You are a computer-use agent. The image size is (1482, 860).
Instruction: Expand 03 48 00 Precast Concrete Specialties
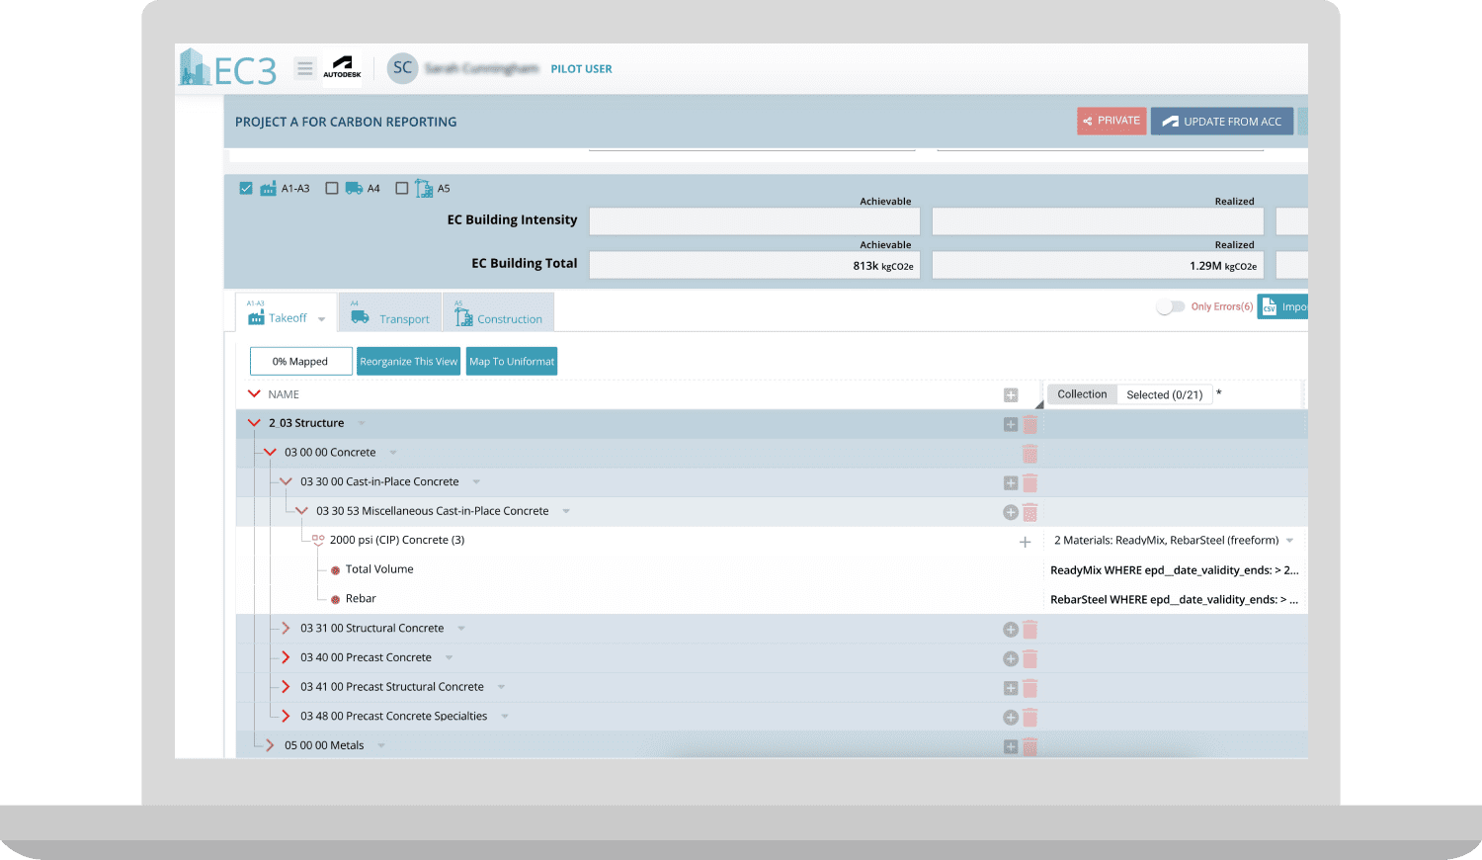pos(286,716)
